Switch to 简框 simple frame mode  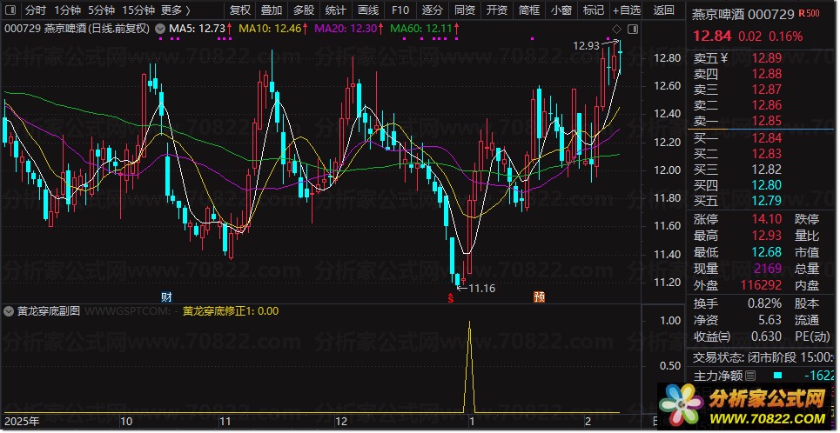point(529,10)
